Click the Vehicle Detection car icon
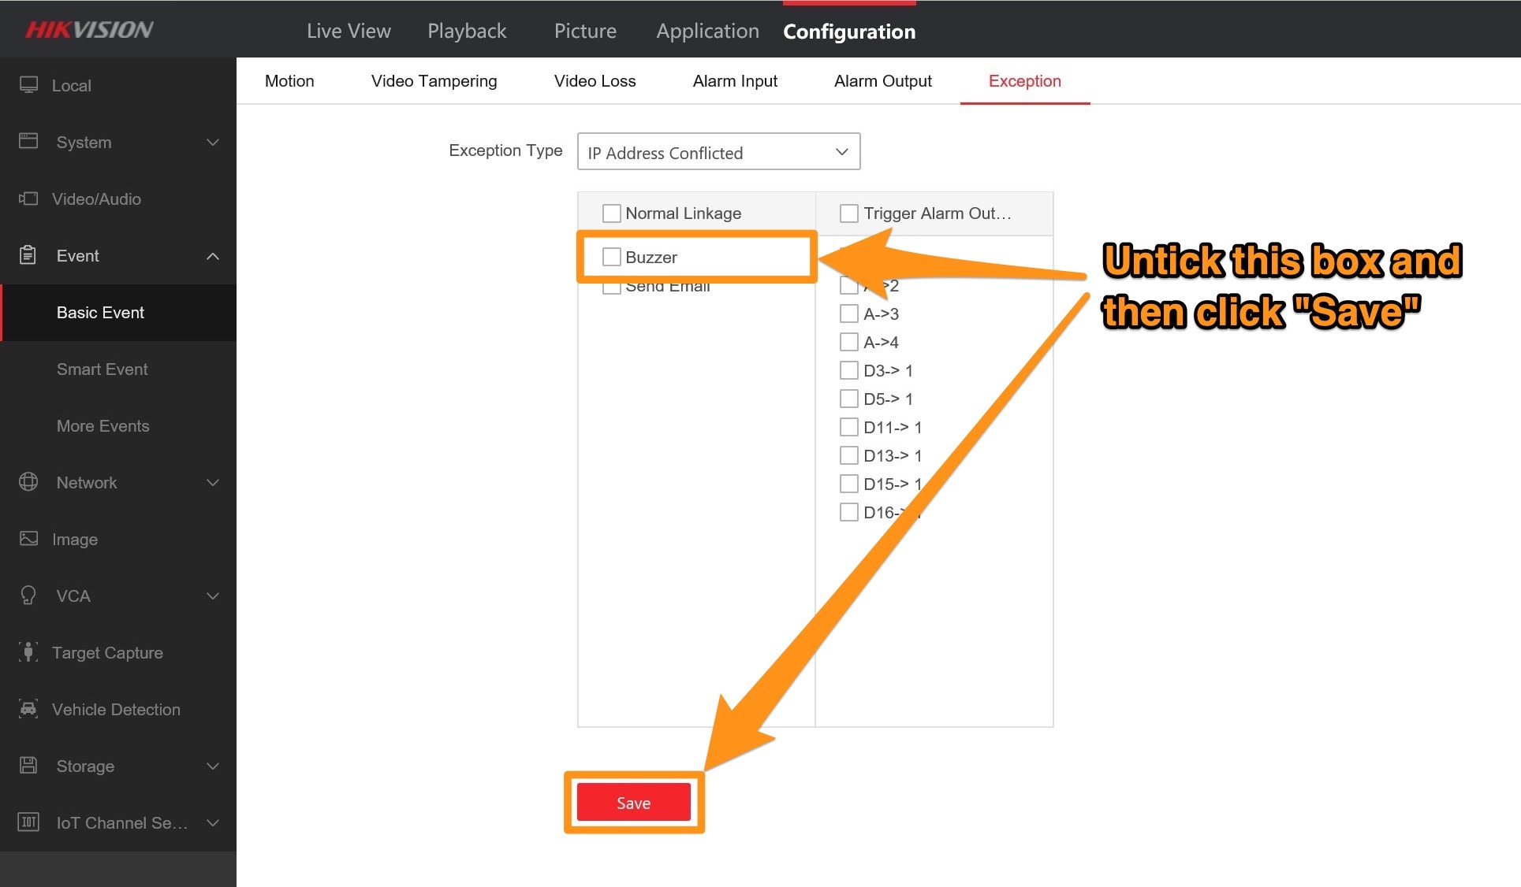The image size is (1521, 887). (x=28, y=709)
